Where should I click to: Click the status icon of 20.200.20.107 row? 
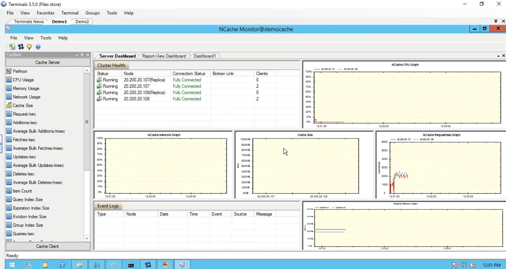99,86
